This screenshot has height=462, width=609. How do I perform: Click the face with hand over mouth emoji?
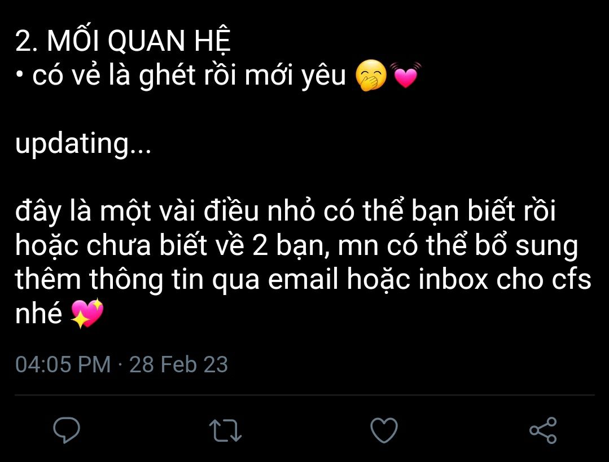tap(371, 76)
